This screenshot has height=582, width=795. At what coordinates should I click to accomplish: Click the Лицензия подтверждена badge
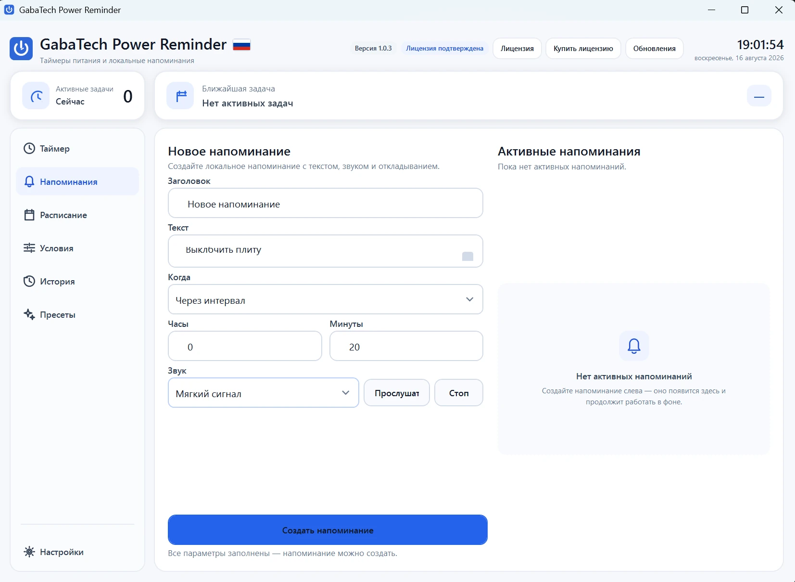[x=444, y=48]
